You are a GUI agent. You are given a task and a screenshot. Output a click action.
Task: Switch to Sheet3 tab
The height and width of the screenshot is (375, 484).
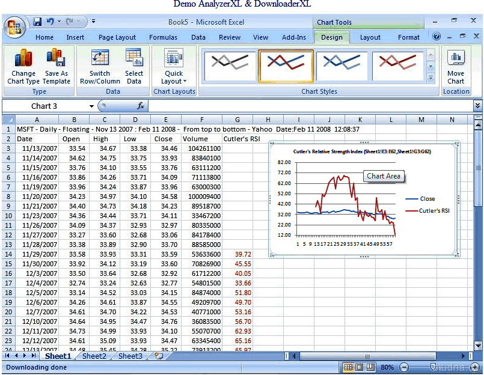tap(130, 356)
